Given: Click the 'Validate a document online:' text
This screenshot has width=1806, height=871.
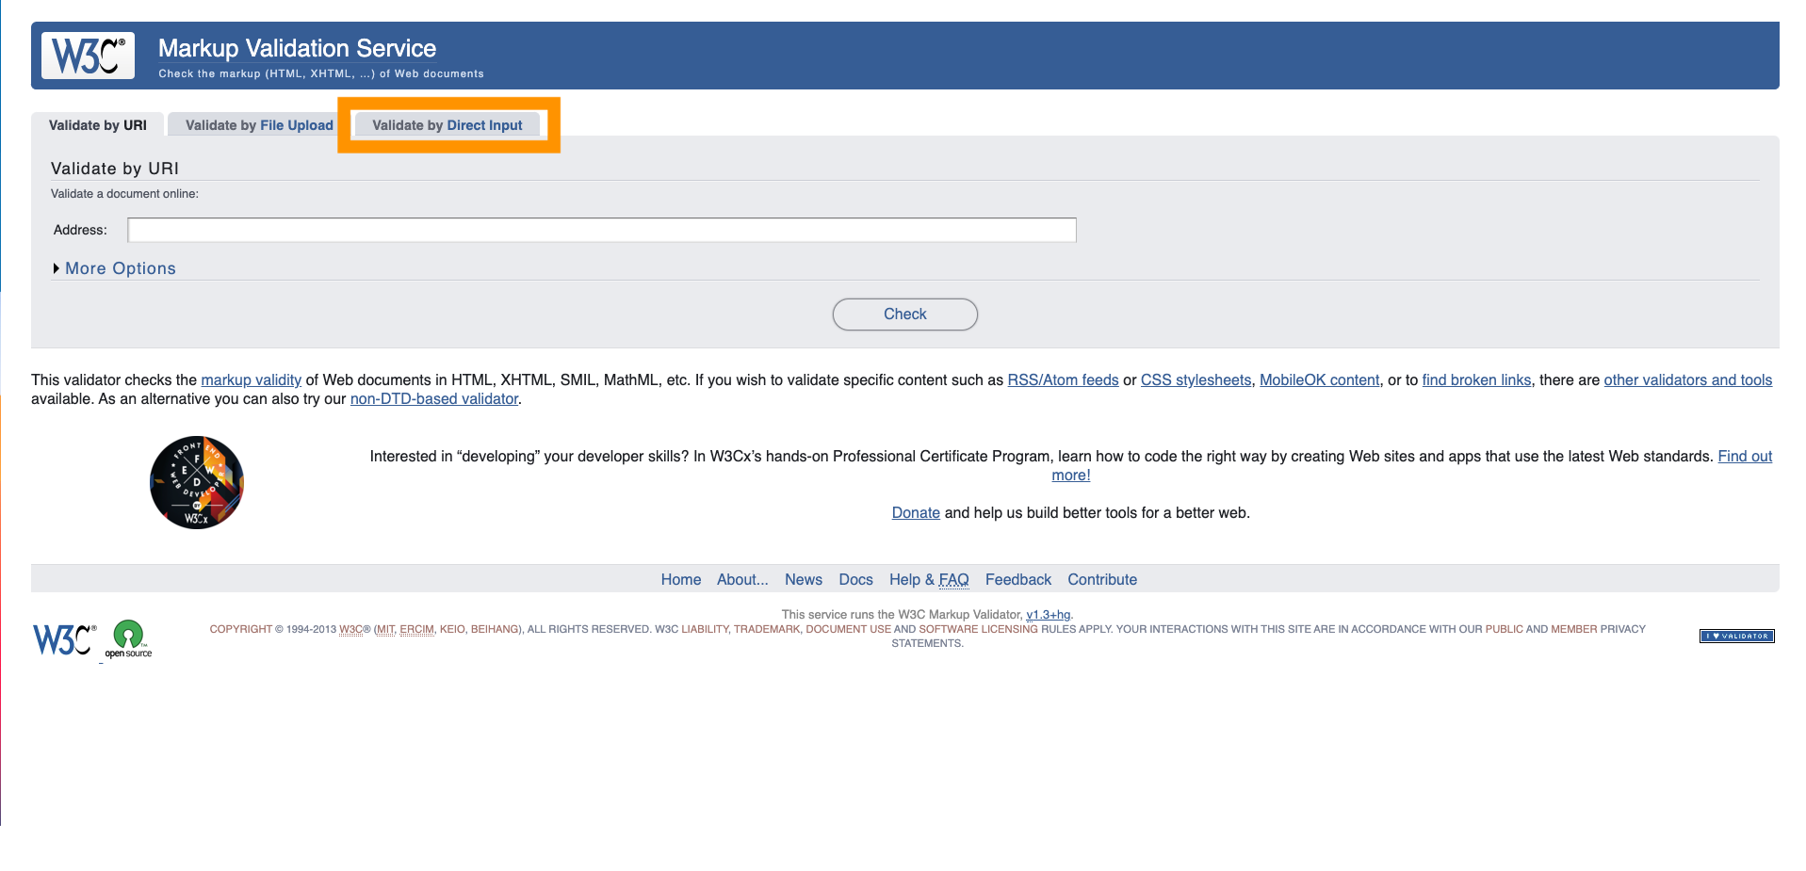Looking at the screenshot, I should pyautogui.click(x=124, y=194).
